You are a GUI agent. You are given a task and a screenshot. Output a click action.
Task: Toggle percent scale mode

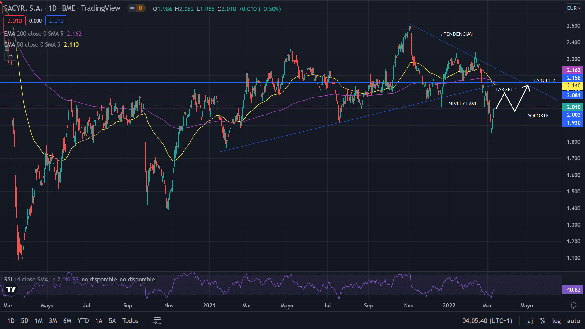[542, 321]
